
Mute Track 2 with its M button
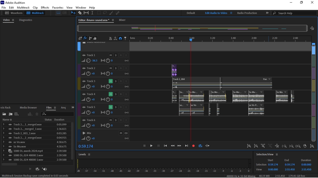pos(111,68)
